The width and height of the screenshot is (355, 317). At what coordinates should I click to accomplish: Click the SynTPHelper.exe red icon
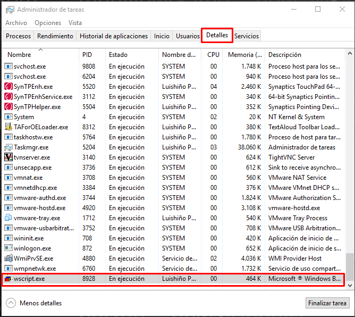pyautogui.click(x=9, y=107)
